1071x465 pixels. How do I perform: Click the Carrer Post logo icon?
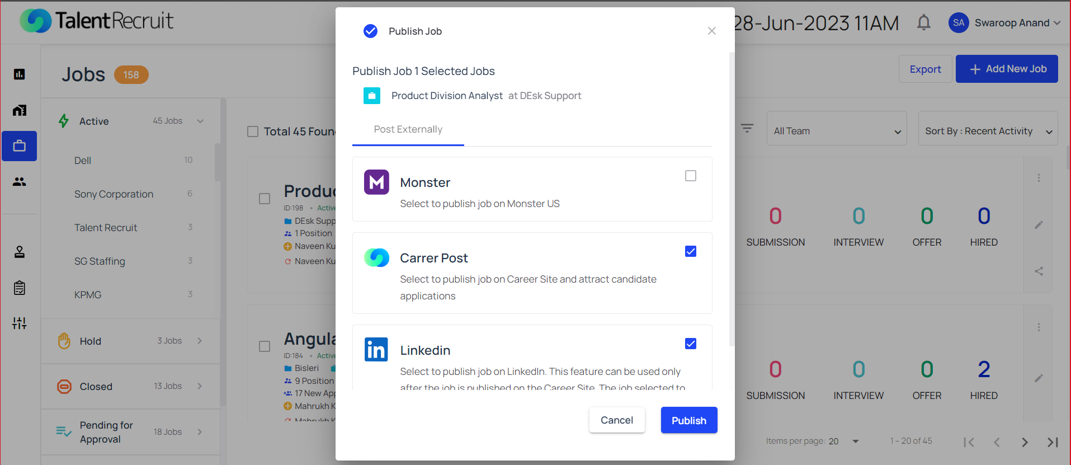click(376, 257)
